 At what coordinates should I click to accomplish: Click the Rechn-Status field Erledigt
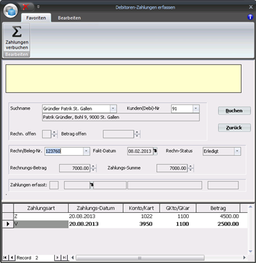[x=219, y=151]
